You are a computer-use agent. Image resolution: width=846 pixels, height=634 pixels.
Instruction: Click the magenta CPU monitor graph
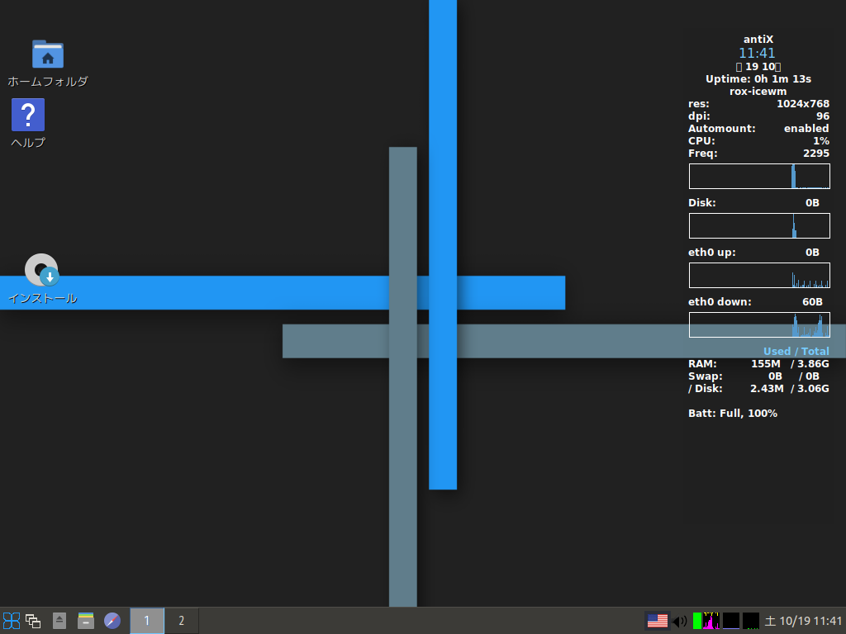click(x=711, y=621)
